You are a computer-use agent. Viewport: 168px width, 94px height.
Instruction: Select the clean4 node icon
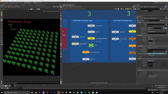point(91,32)
